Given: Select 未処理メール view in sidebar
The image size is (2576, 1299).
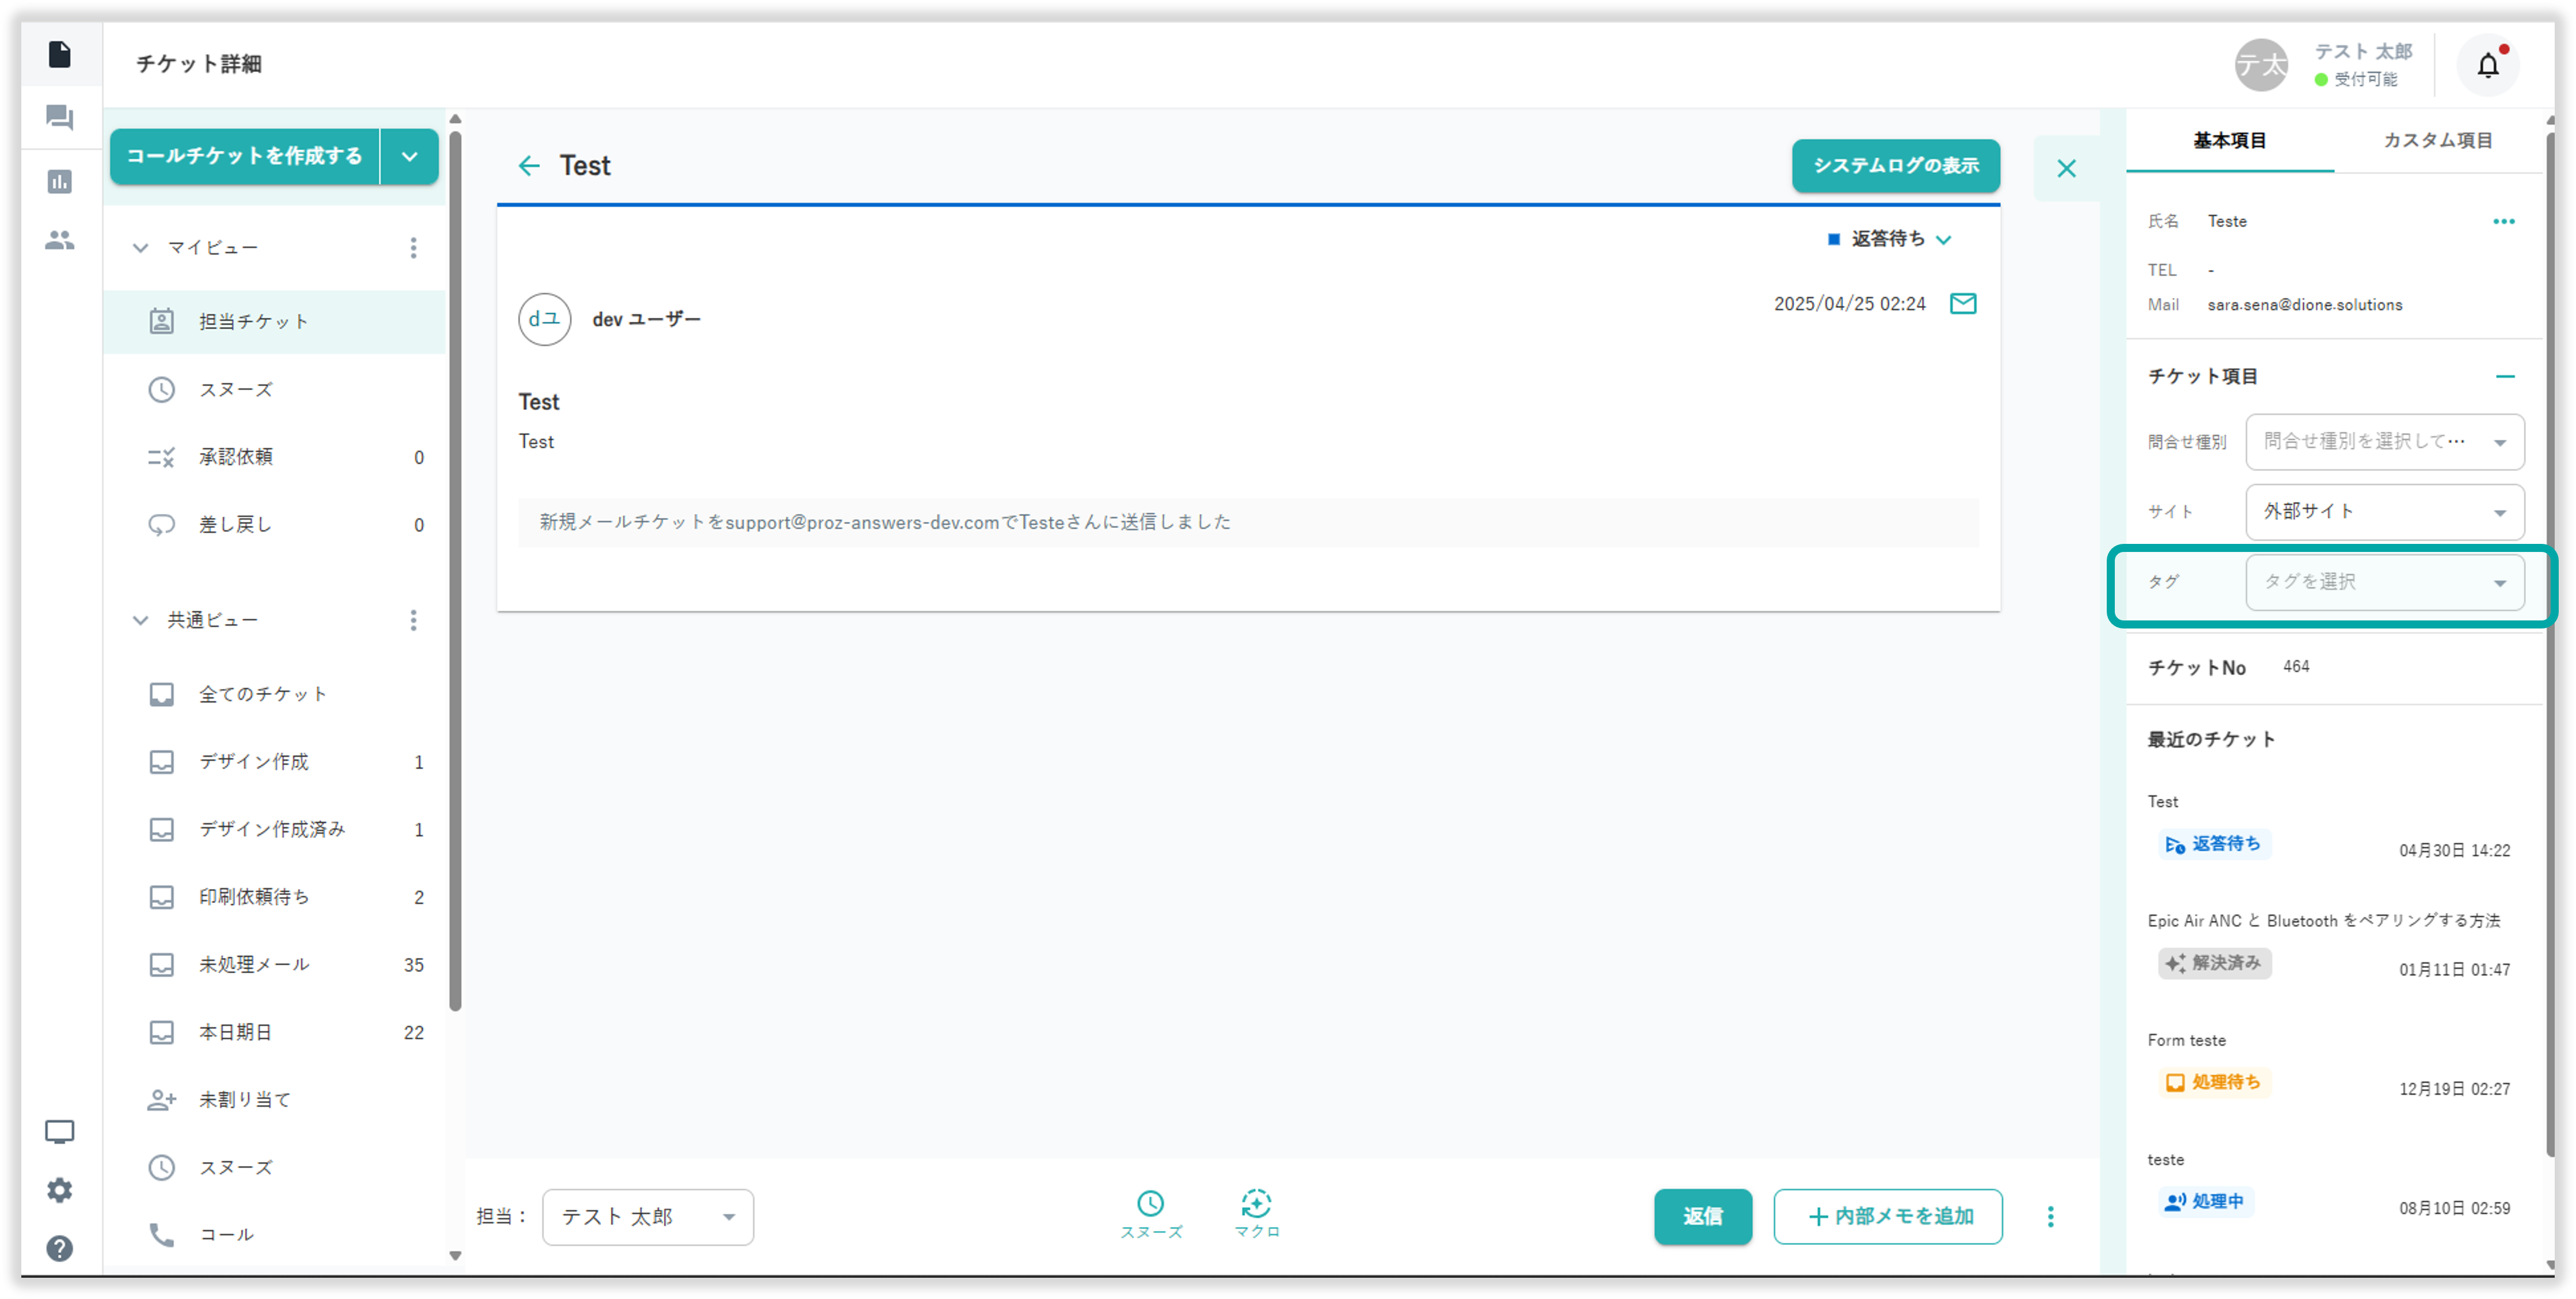Looking at the screenshot, I should (x=254, y=964).
